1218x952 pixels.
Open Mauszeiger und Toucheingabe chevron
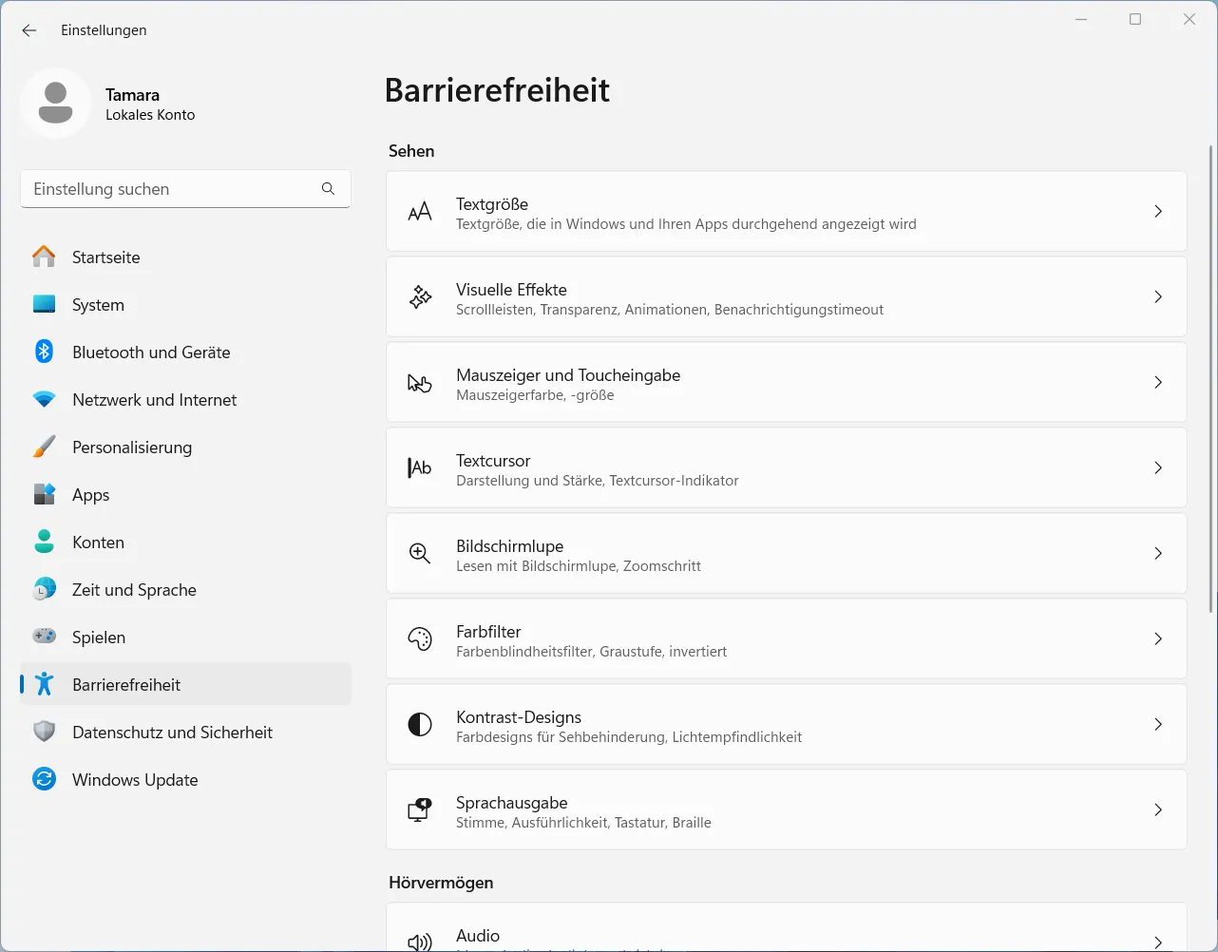(x=1158, y=382)
